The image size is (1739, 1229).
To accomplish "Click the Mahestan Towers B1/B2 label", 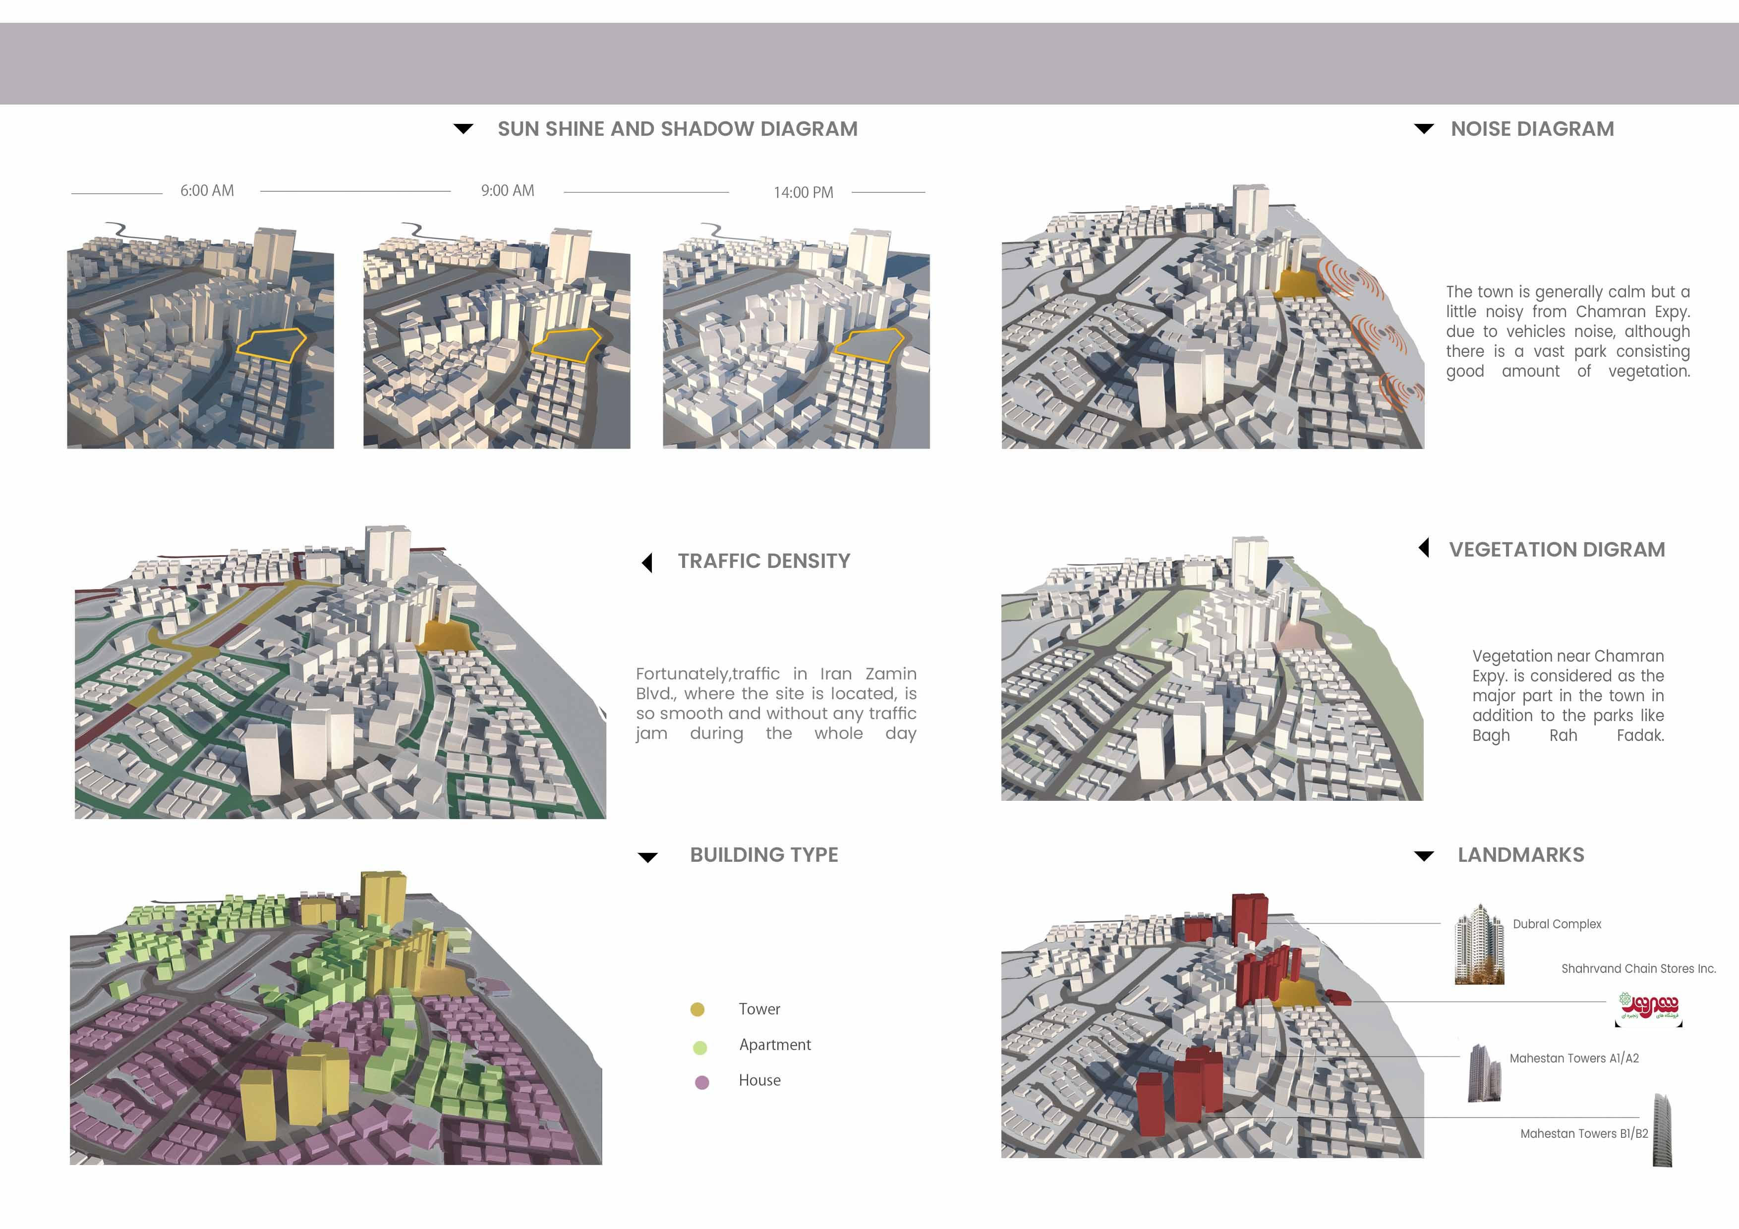I will (1584, 1133).
